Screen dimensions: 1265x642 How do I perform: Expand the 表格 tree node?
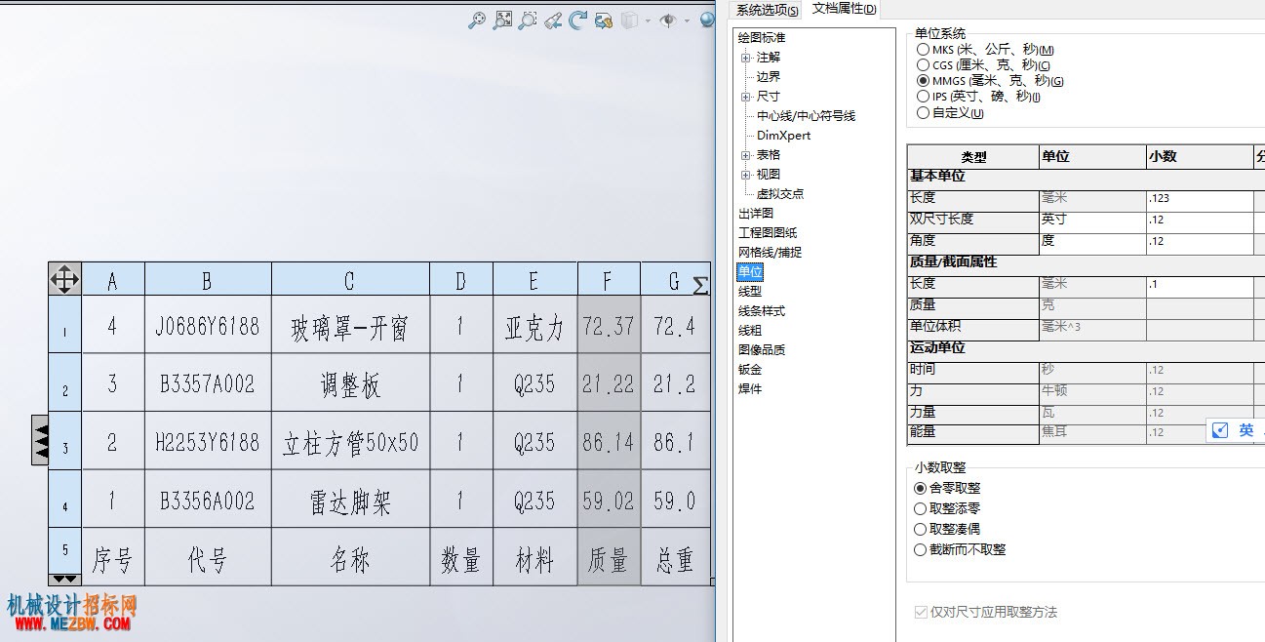745,155
